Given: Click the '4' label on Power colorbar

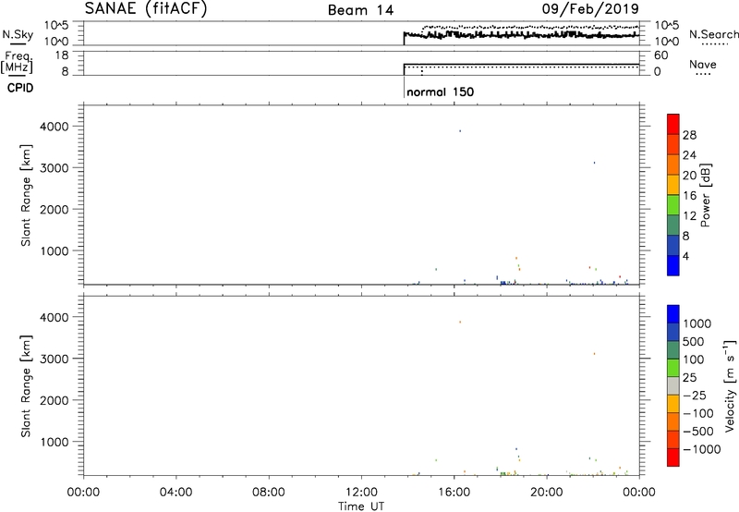Looking at the screenshot, I should coord(686,256).
